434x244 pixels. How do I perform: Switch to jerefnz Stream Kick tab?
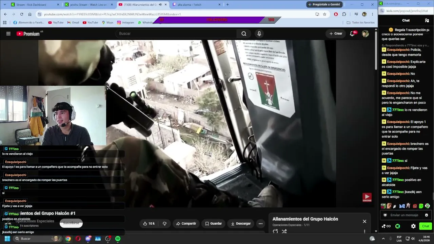tap(89, 4)
